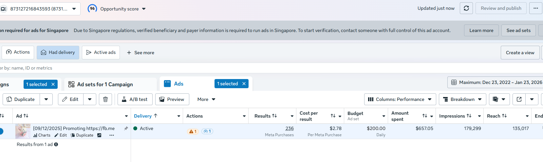Click the info icon beside Results from 1 ad
Viewport: 543px width, 162px height.
pos(56,144)
